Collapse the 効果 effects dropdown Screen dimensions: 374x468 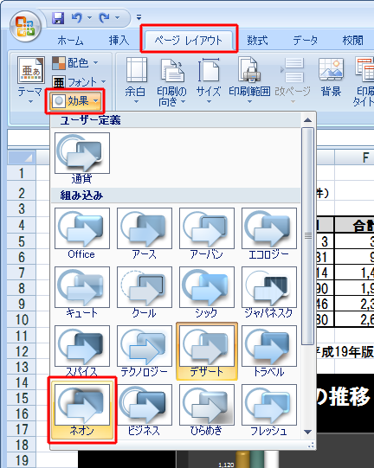pos(75,101)
